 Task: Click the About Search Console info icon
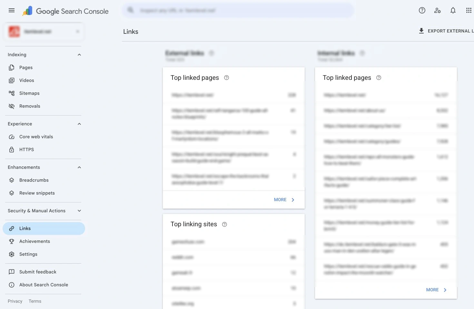click(12, 285)
